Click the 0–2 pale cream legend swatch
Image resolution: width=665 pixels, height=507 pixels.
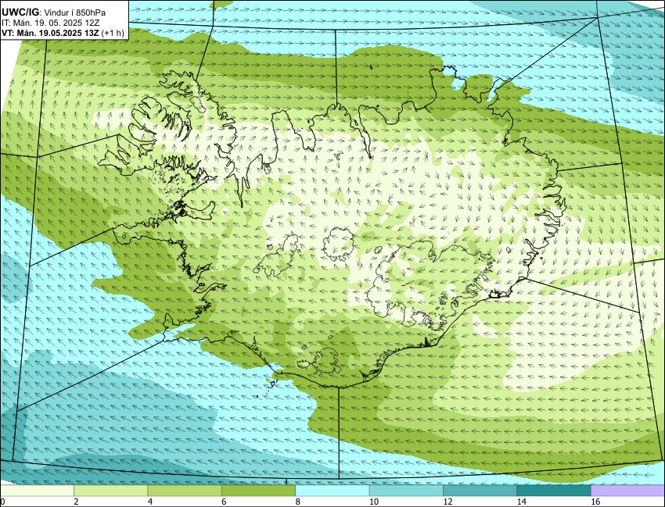coord(37,491)
